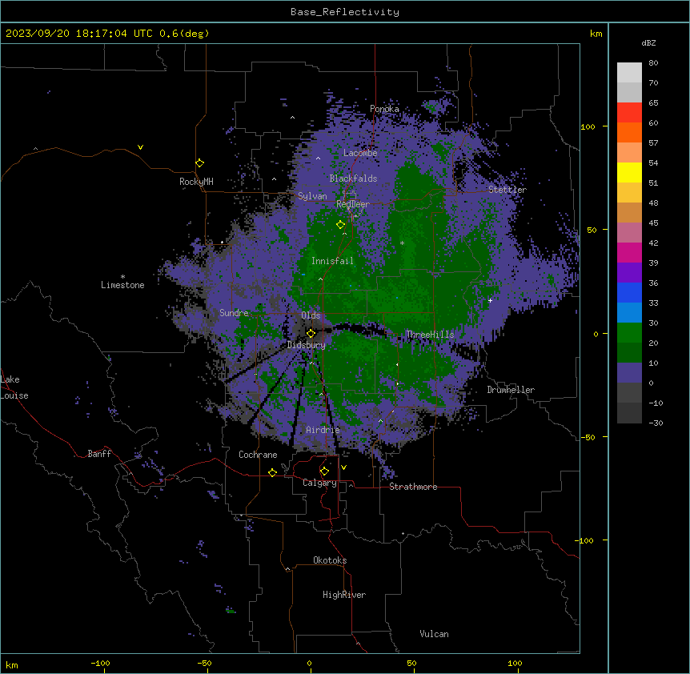690x674 pixels.
Task: Click the Blackfalds city label
Action: pos(353,179)
